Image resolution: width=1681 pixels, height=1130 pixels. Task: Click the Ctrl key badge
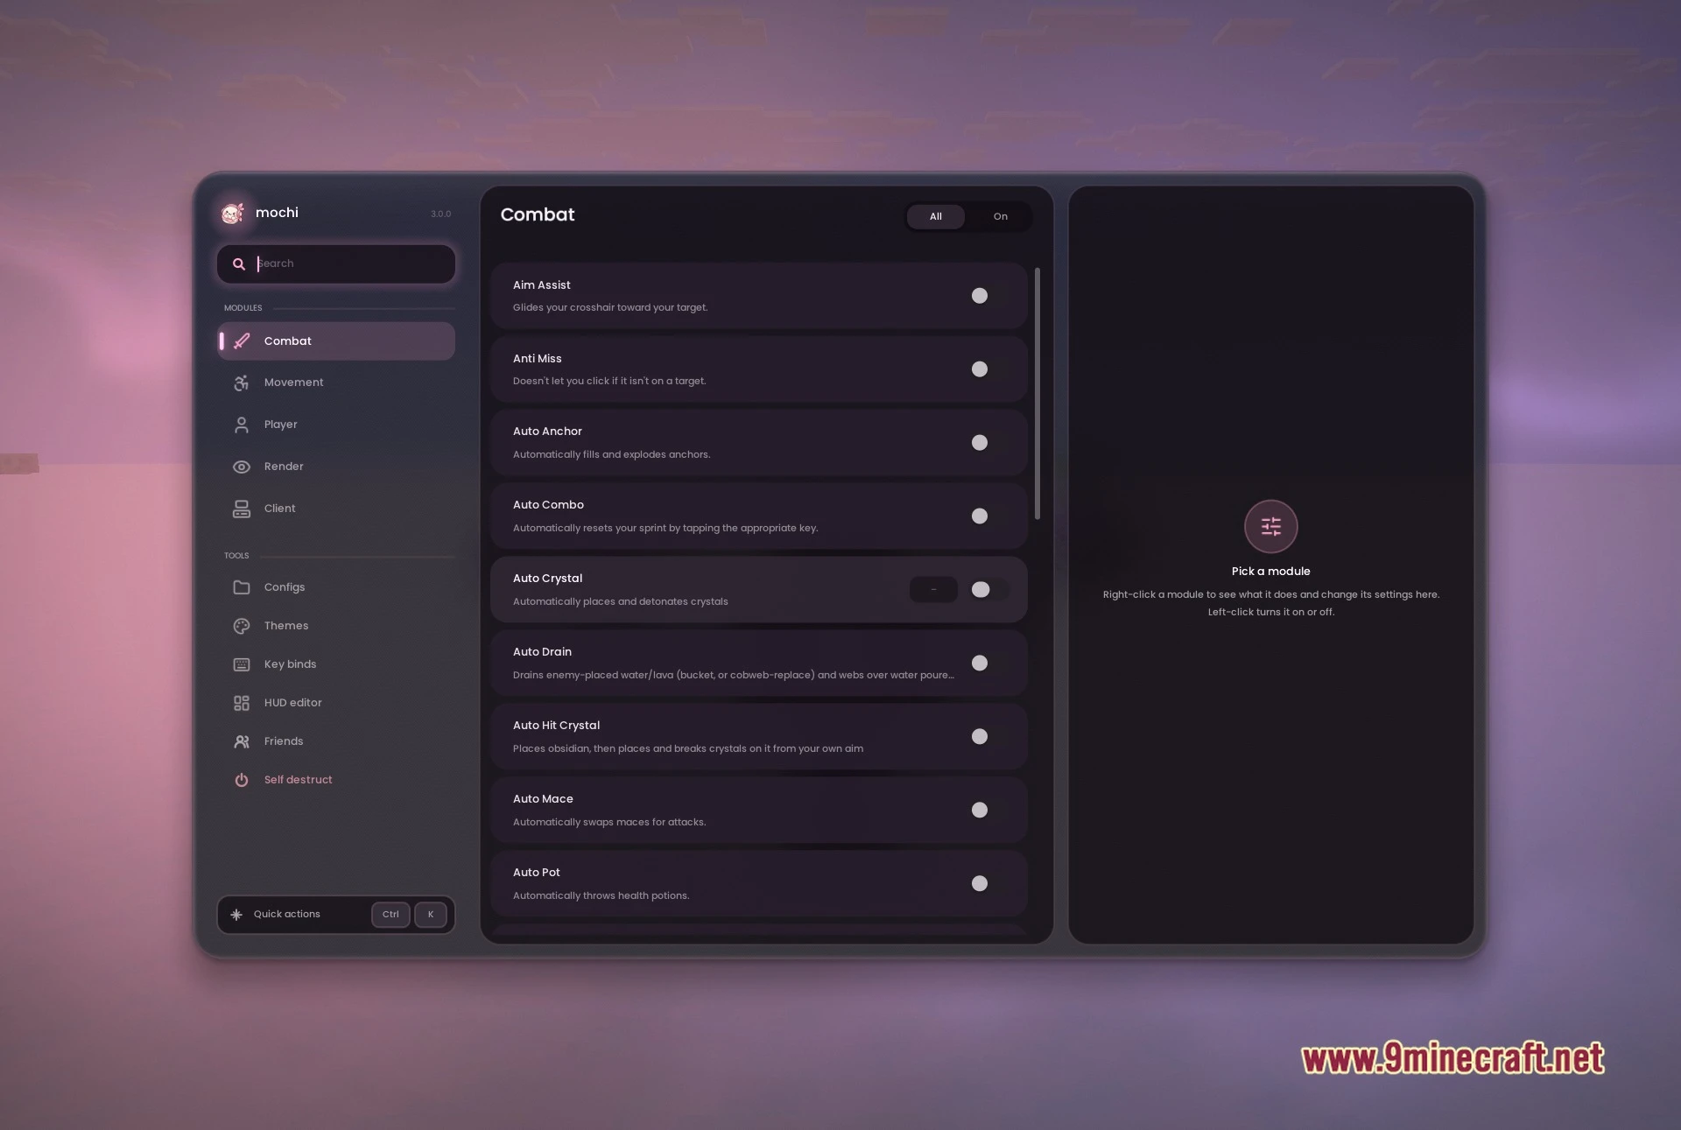tap(390, 915)
